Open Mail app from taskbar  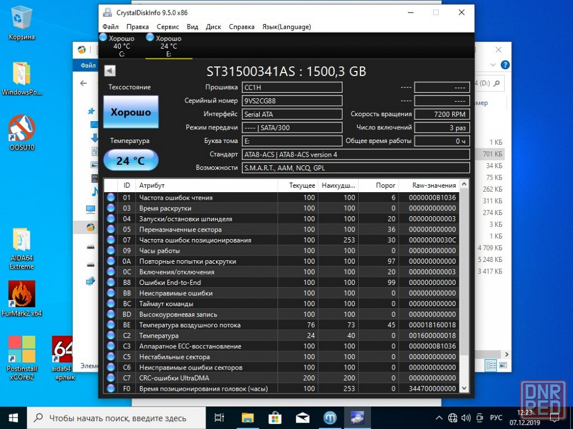pyautogui.click(x=303, y=418)
